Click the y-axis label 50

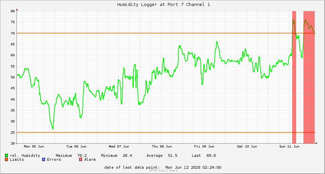[13, 77]
